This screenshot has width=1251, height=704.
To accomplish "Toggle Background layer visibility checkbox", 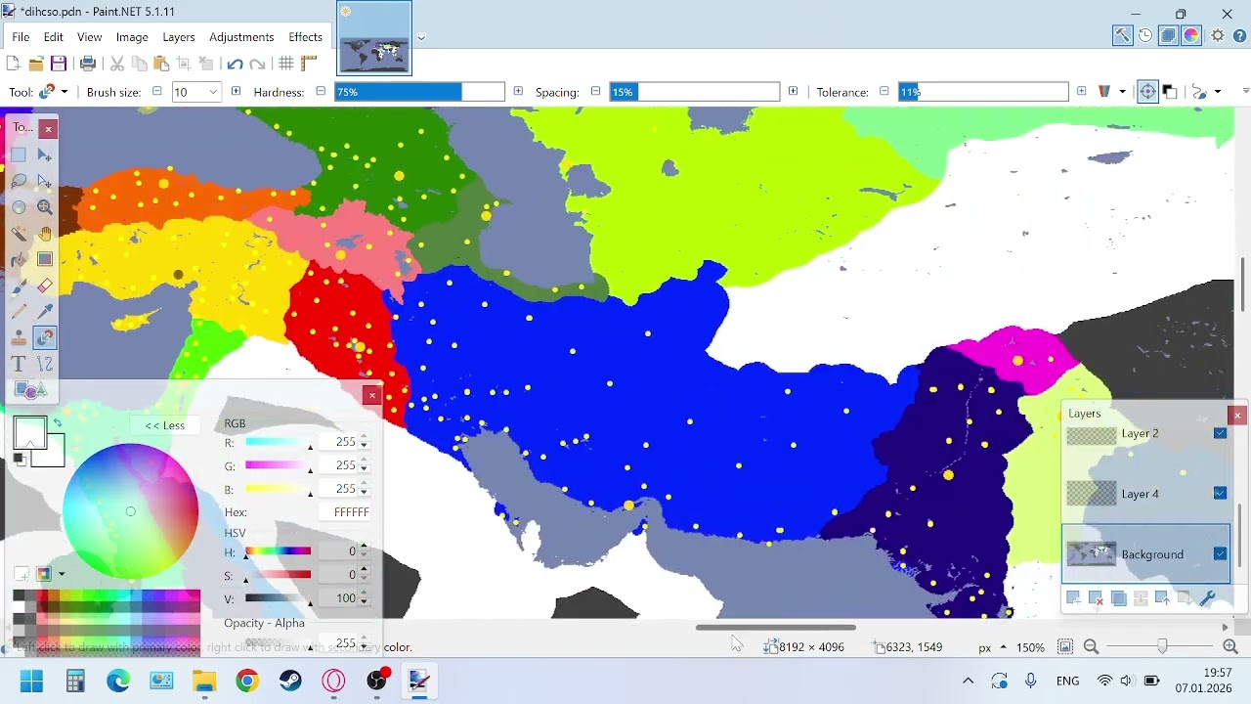I will [x=1220, y=554].
